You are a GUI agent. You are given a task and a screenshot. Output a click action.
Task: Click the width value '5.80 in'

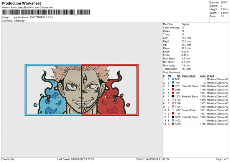click(224, 13)
